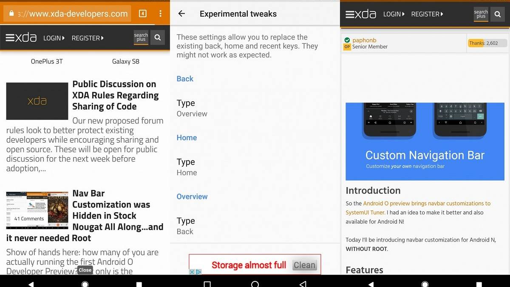Tap the Clean button on storage ad

tap(305, 265)
